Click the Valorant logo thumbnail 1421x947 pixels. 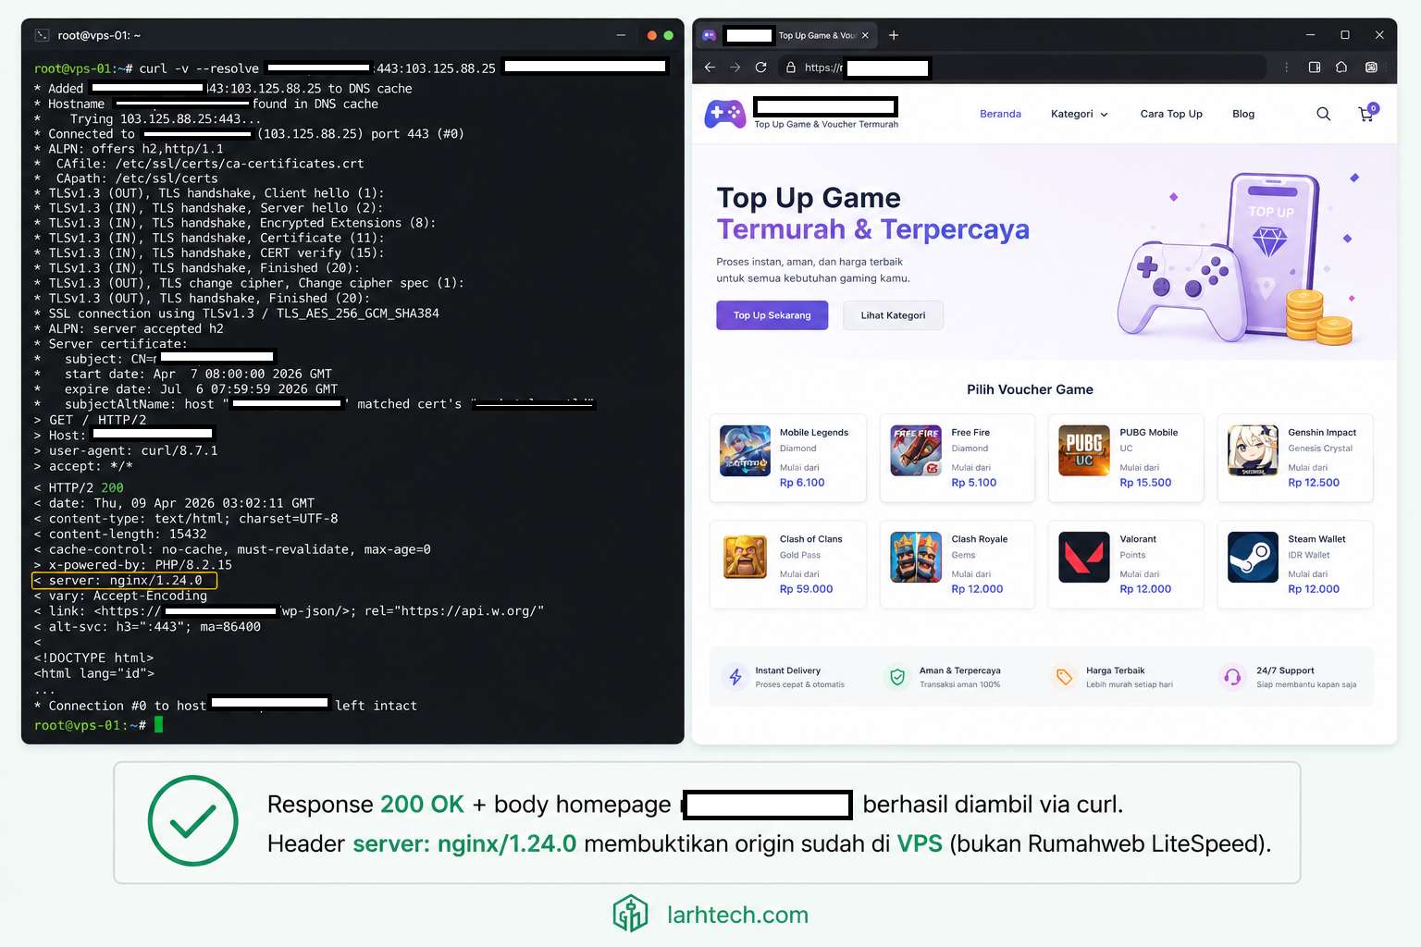(x=1084, y=557)
